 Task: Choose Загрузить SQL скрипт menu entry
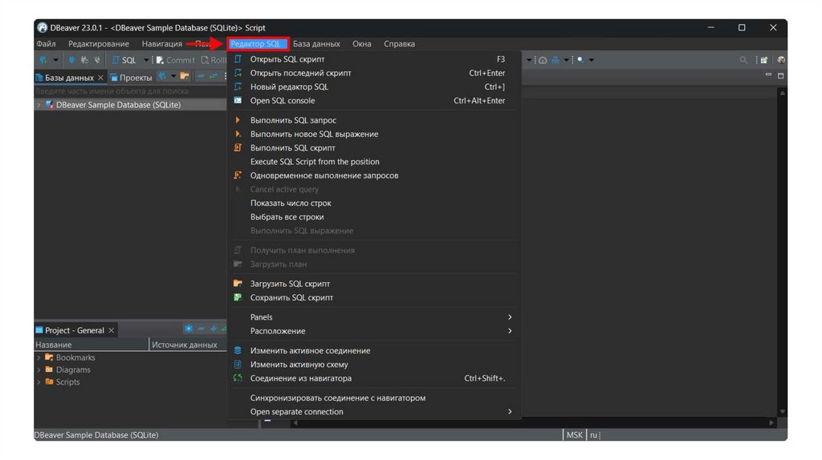click(374, 284)
